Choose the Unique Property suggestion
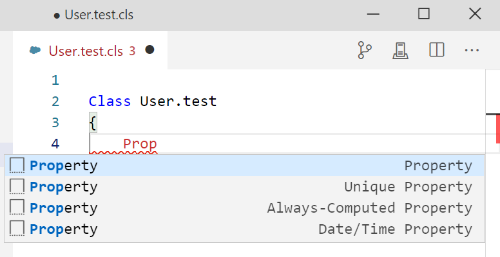The height and width of the screenshot is (257, 500). (245, 187)
